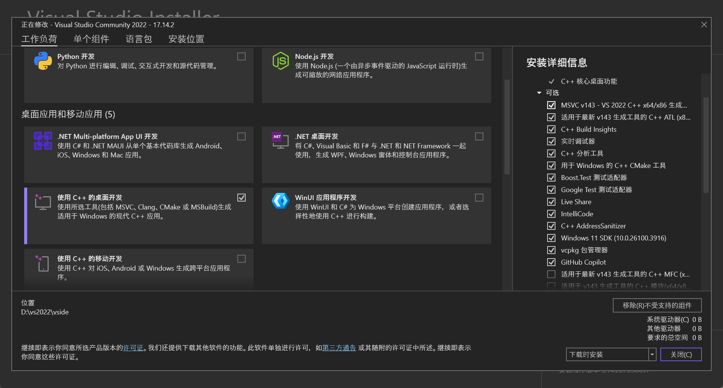The image size is (723, 388).
Task: Select the .NET 桌面开发 workload card
Action: [377, 155]
